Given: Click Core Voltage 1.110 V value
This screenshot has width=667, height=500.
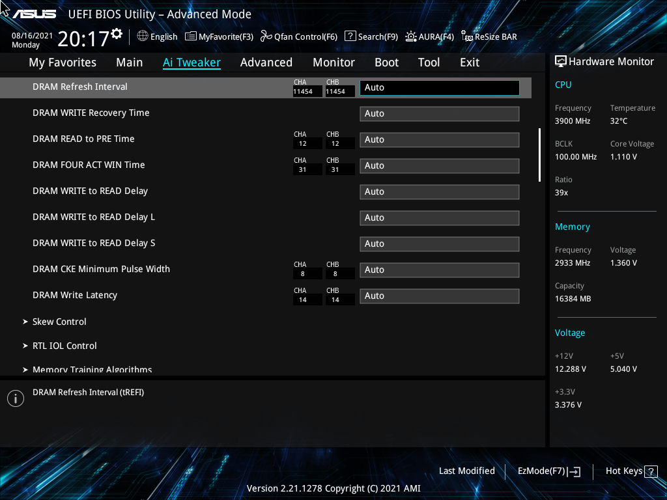Looking at the screenshot, I should [623, 157].
